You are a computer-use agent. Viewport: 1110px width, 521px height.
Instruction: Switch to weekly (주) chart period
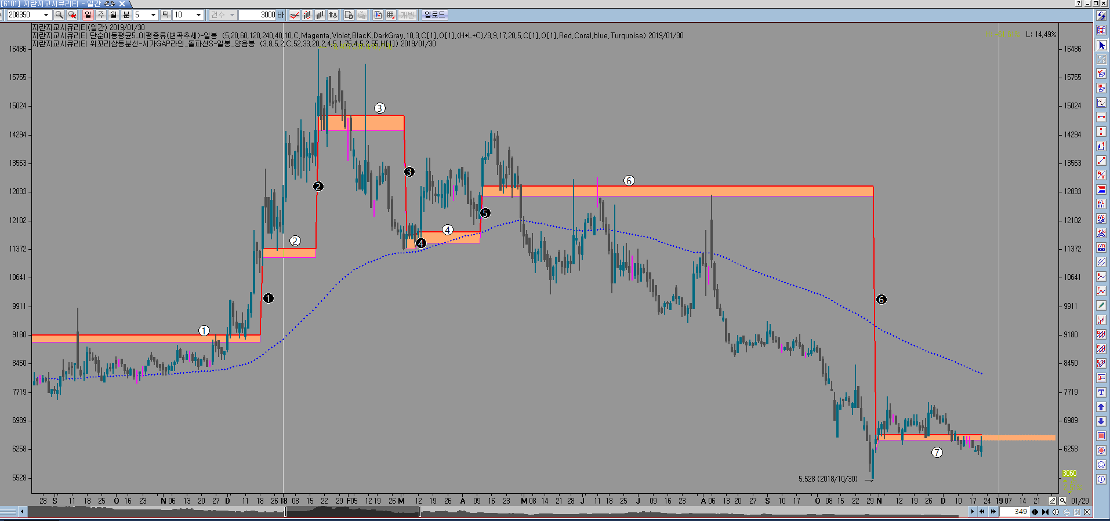101,15
